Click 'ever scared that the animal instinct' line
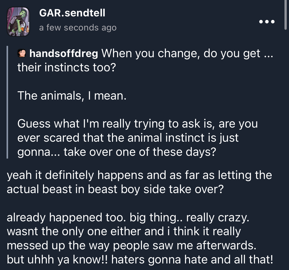The width and height of the screenshot is (289, 270). coord(128,138)
